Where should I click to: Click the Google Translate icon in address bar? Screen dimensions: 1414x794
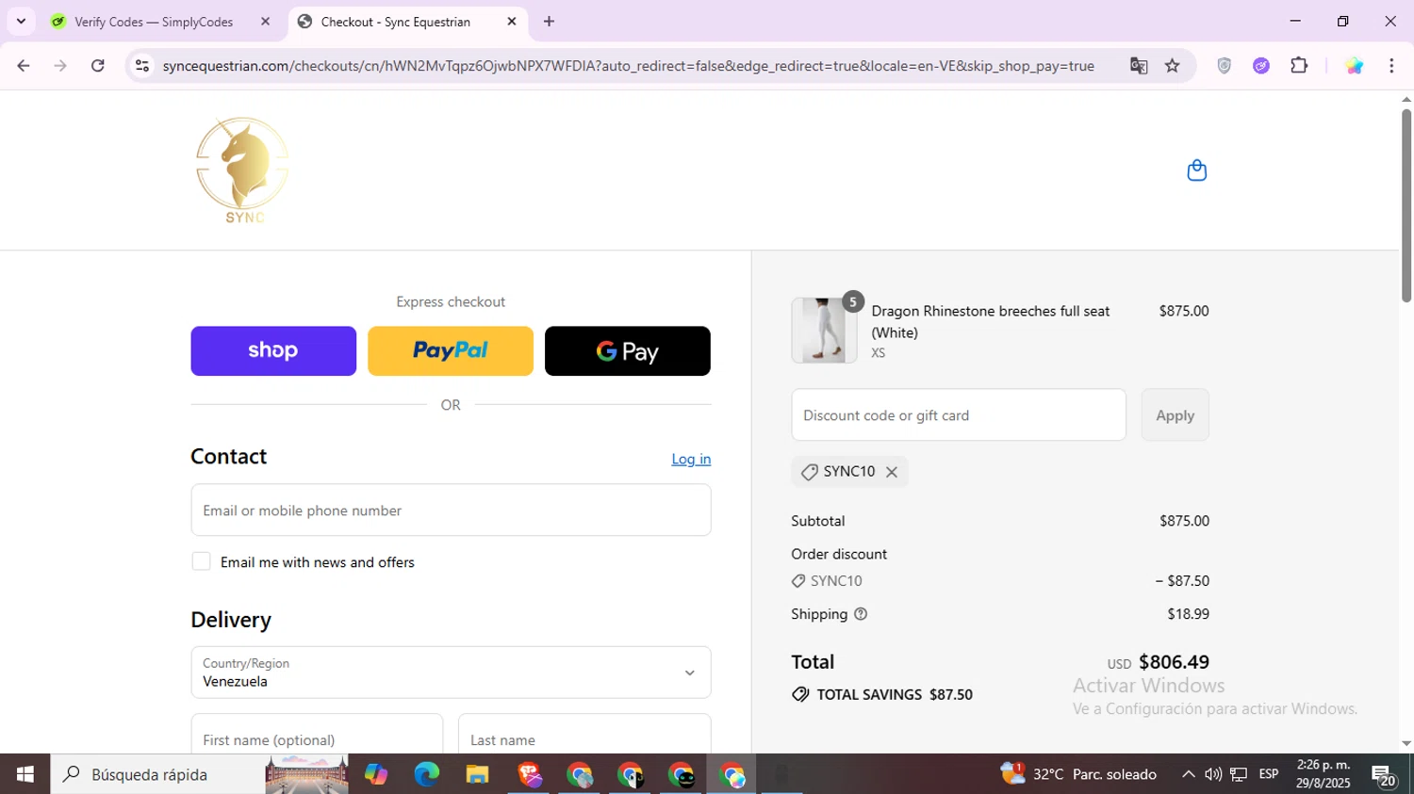(1139, 66)
